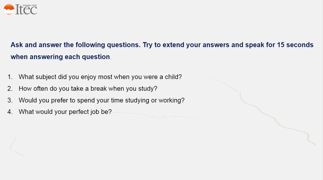The width and height of the screenshot is (323, 180).
Task: Select the "What would your perfect job be?" question
Action: coord(65,112)
